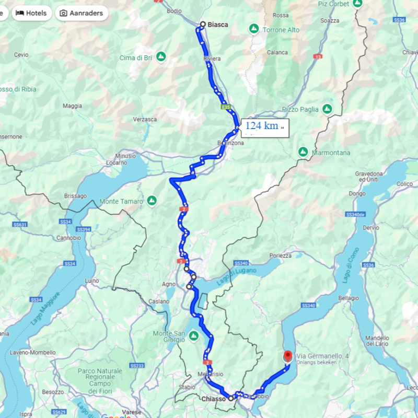This screenshot has width=418, height=418.
Task: Open the Marmontana peak marker
Action: pyautogui.click(x=303, y=152)
